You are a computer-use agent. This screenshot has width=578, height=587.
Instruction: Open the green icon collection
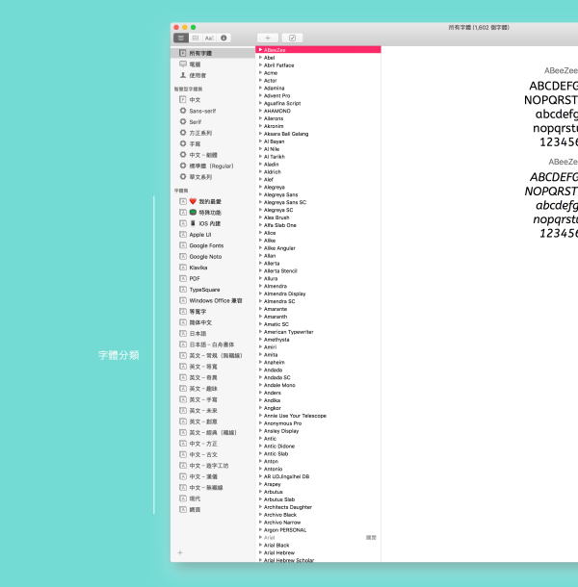tap(213, 213)
